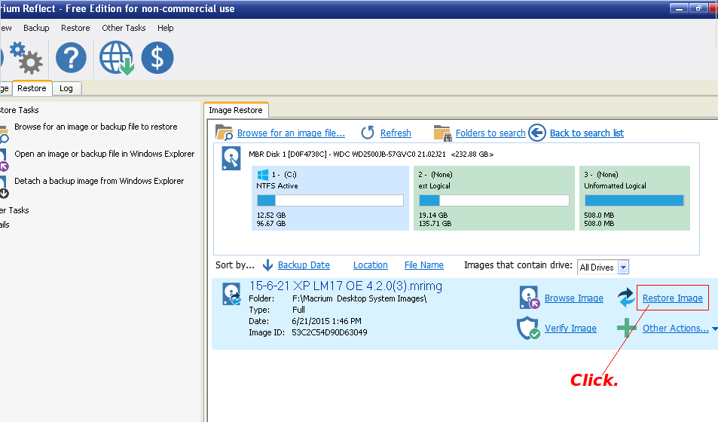Click the Refresh circular arrow icon
Screen dimensions: 718x422
pyautogui.click(x=368, y=133)
